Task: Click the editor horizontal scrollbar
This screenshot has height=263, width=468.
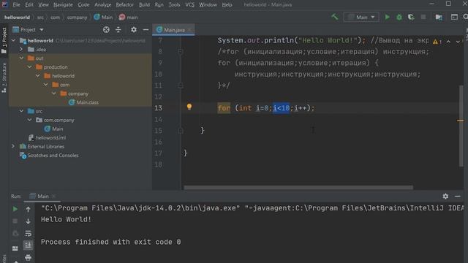Action: (298, 188)
